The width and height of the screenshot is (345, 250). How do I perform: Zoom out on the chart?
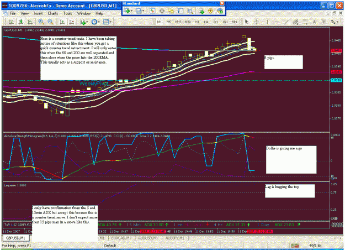50,22
